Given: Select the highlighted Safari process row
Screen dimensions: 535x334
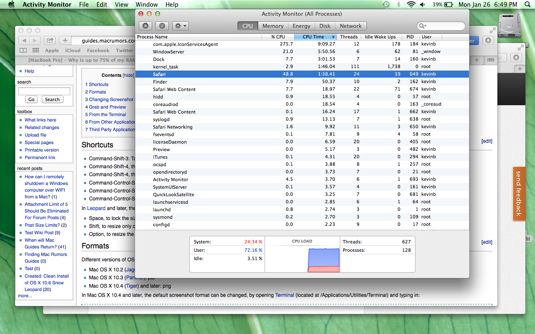Looking at the screenshot, I should pos(302,74).
